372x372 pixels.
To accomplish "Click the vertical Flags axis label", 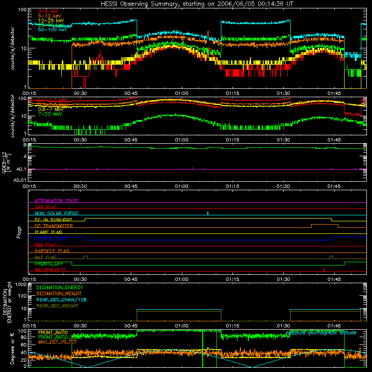I will coord(19,232).
